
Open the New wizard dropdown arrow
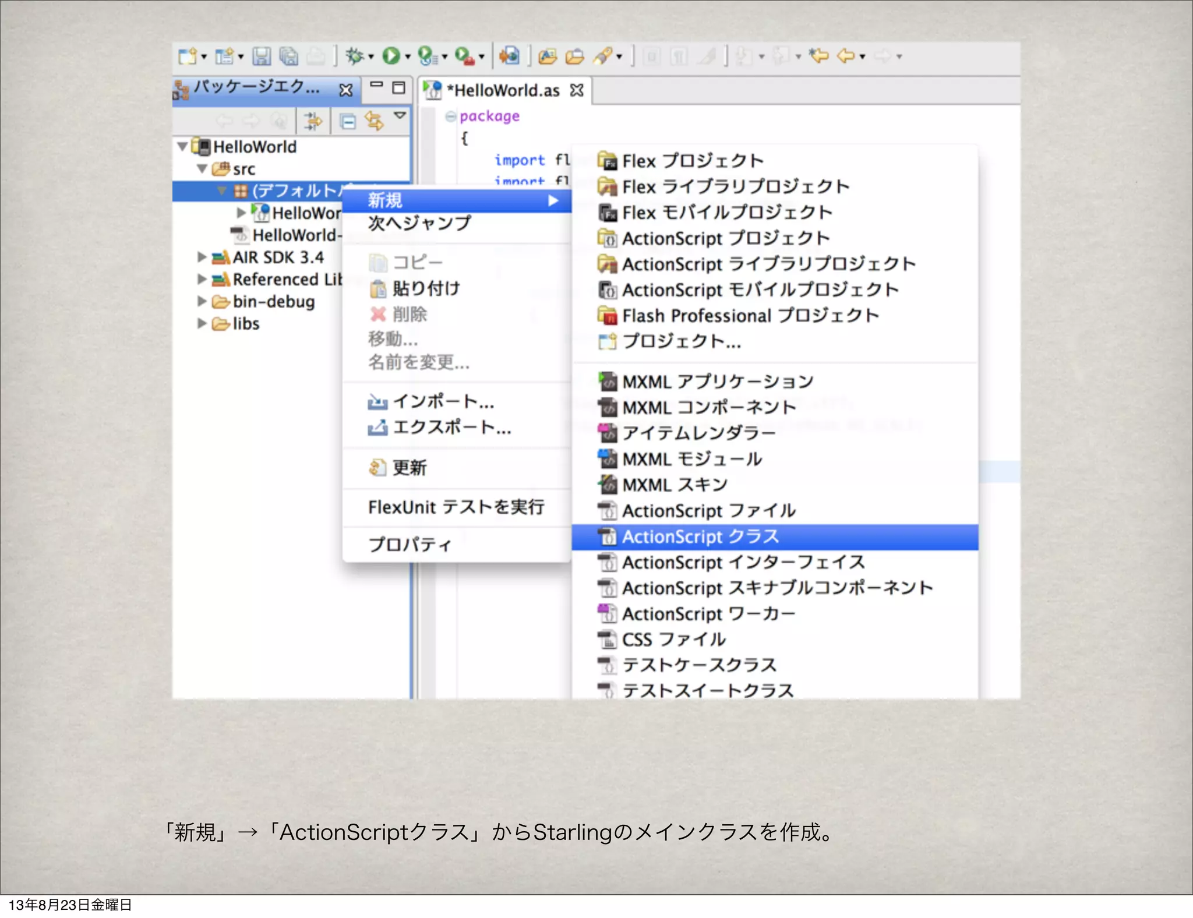coord(204,57)
